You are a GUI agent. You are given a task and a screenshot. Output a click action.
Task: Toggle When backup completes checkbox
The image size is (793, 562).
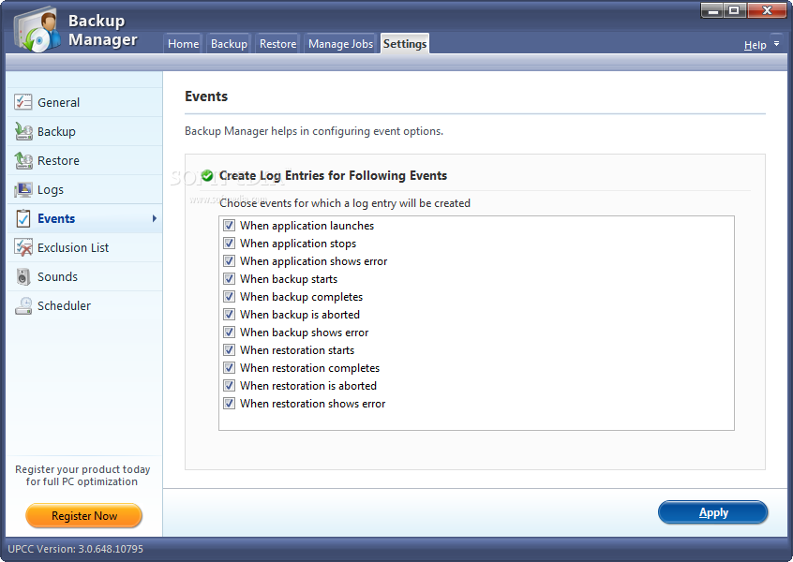pos(229,296)
